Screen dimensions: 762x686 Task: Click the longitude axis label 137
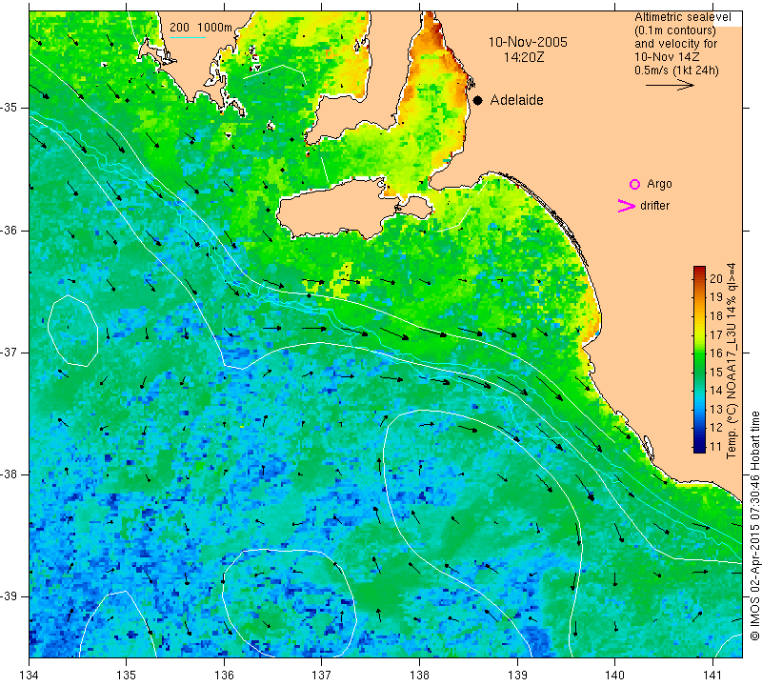[x=322, y=676]
